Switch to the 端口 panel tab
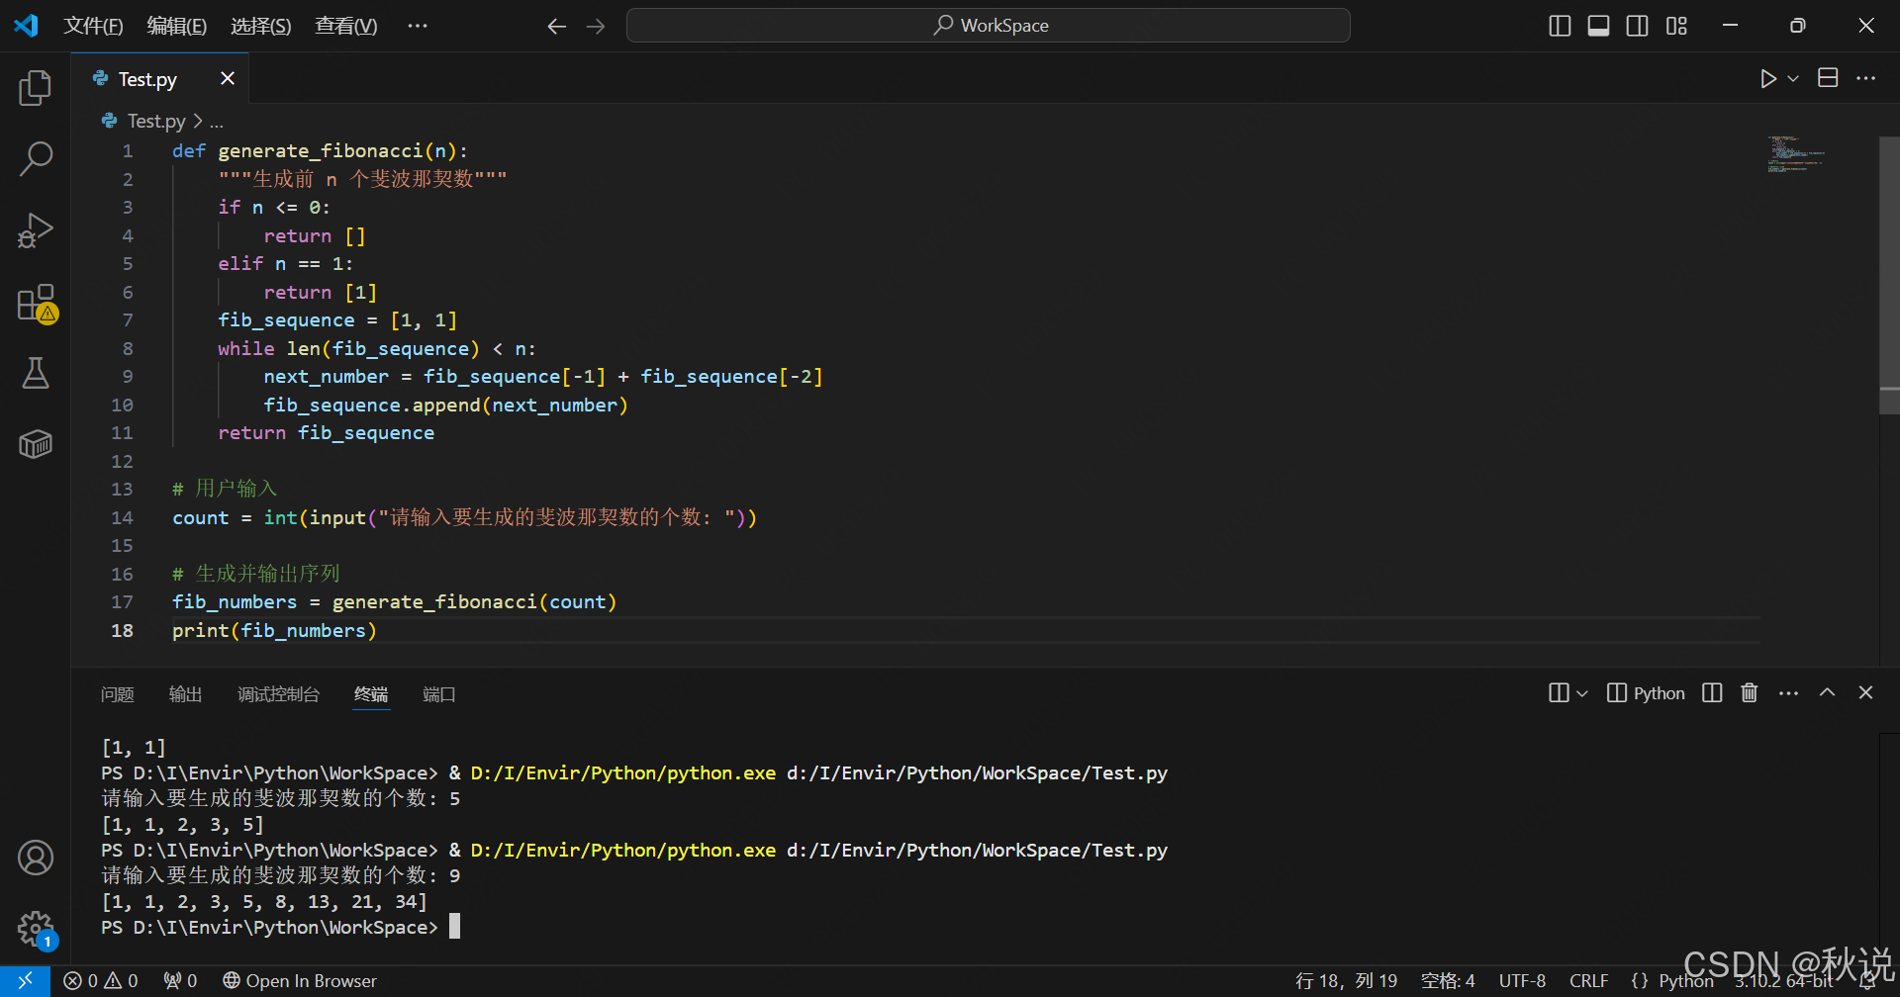Viewport: 1900px width, 997px height. tap(438, 694)
